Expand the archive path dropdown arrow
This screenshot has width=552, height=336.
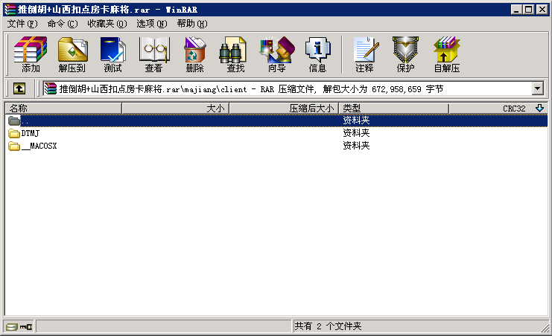pos(537,88)
